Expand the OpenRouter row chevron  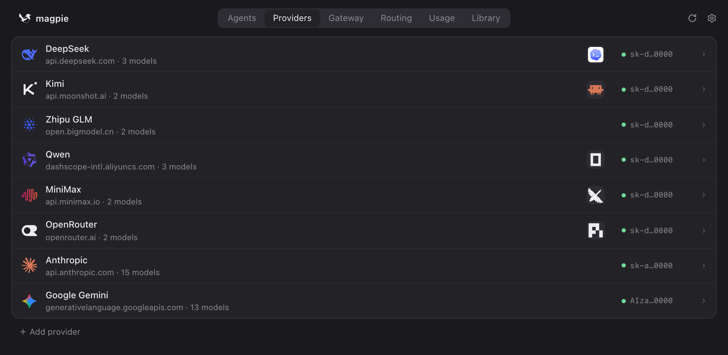pyautogui.click(x=704, y=231)
